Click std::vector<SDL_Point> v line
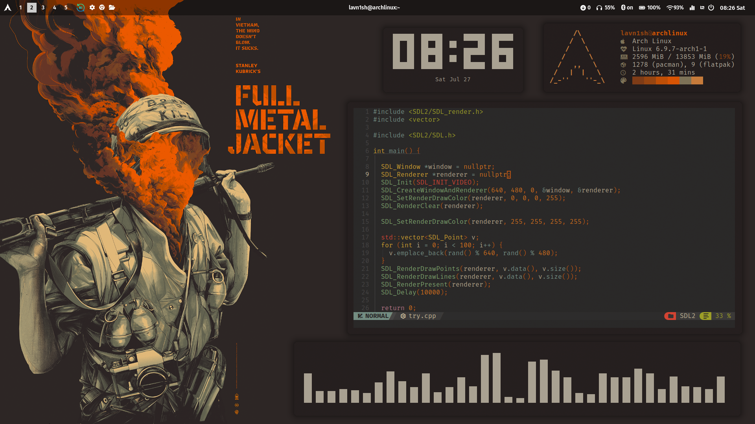 430,237
